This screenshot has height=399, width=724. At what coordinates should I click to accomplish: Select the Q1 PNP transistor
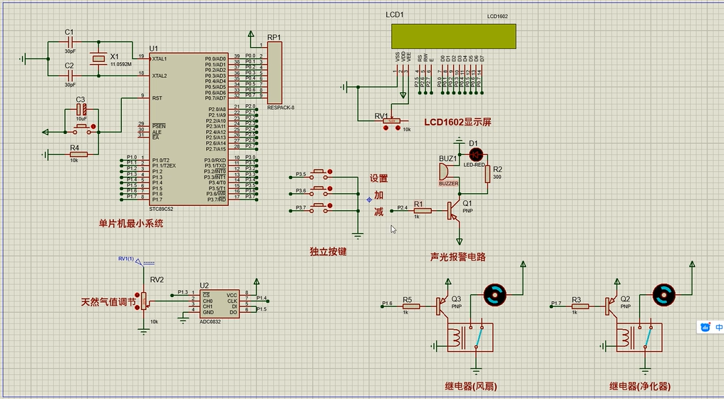coord(452,208)
